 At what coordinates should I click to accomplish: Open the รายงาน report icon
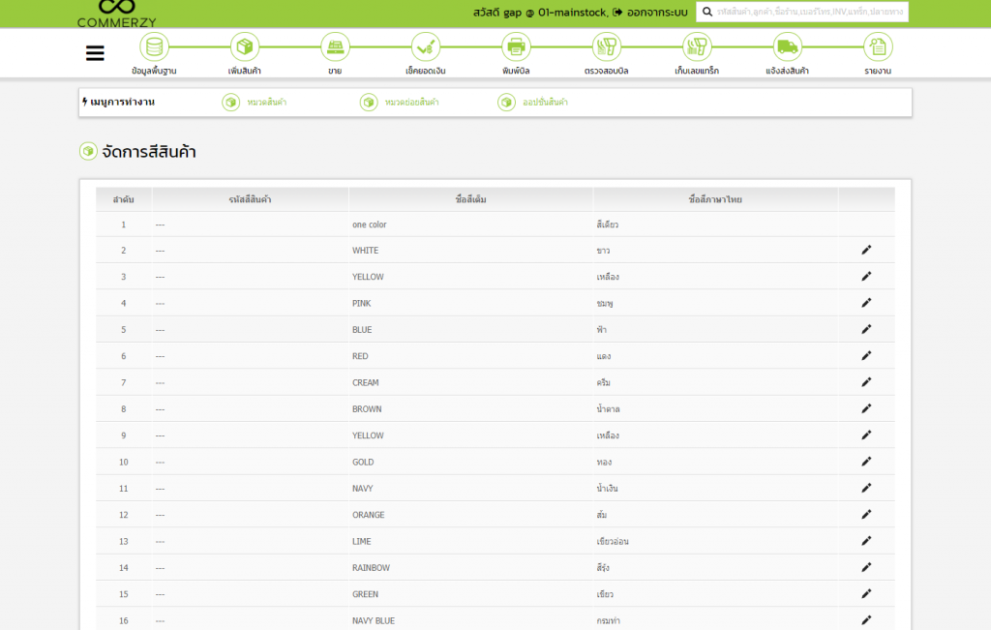pyautogui.click(x=878, y=46)
